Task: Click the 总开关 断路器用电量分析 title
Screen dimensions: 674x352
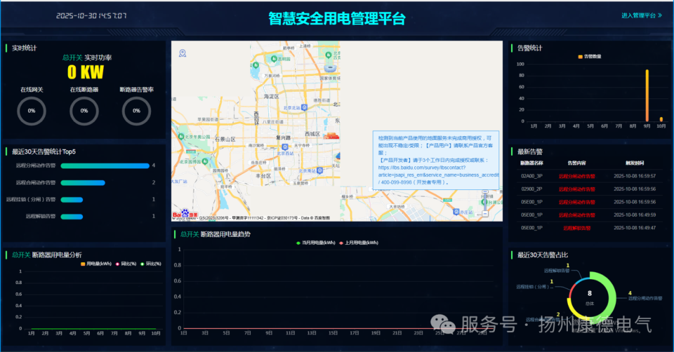Action: click(x=46, y=255)
